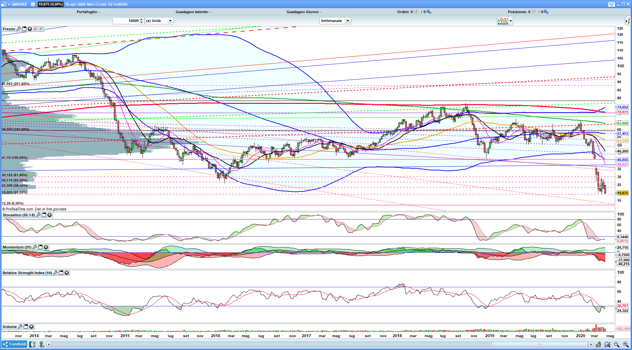This screenshot has height=350, width=632.
Task: Click the Ordini cancel icon
Action: 416,12
